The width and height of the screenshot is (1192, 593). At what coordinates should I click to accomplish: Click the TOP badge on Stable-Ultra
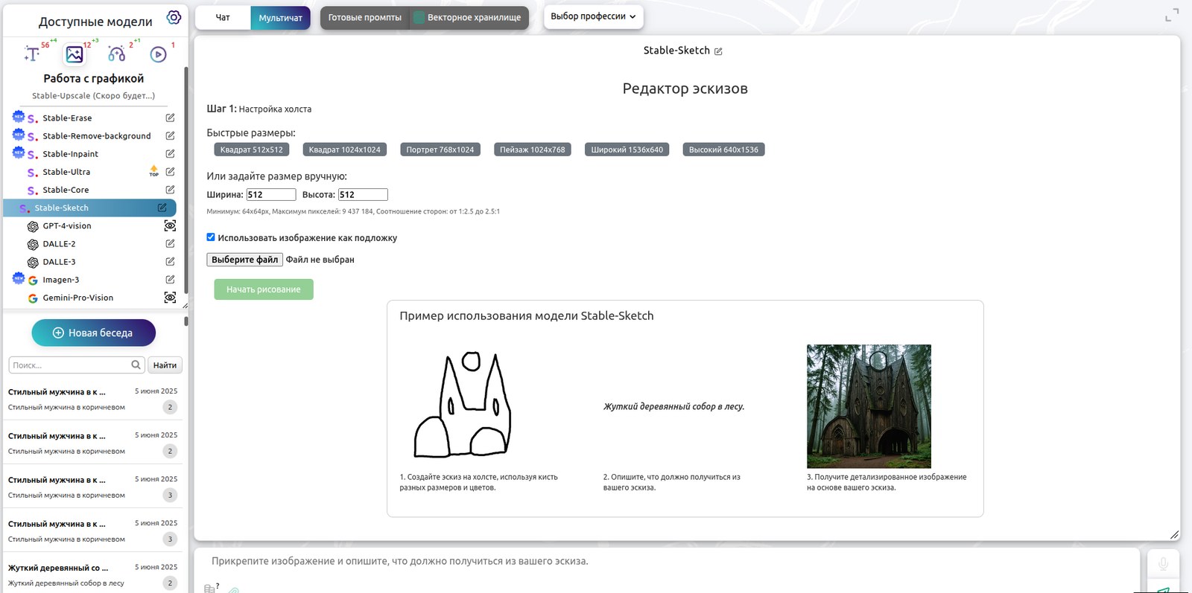pyautogui.click(x=154, y=171)
